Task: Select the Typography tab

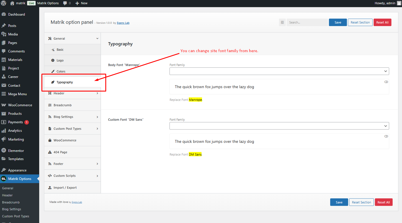Action: 72,82
